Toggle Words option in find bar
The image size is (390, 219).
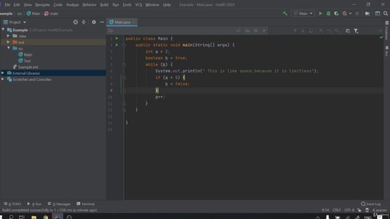point(256,31)
